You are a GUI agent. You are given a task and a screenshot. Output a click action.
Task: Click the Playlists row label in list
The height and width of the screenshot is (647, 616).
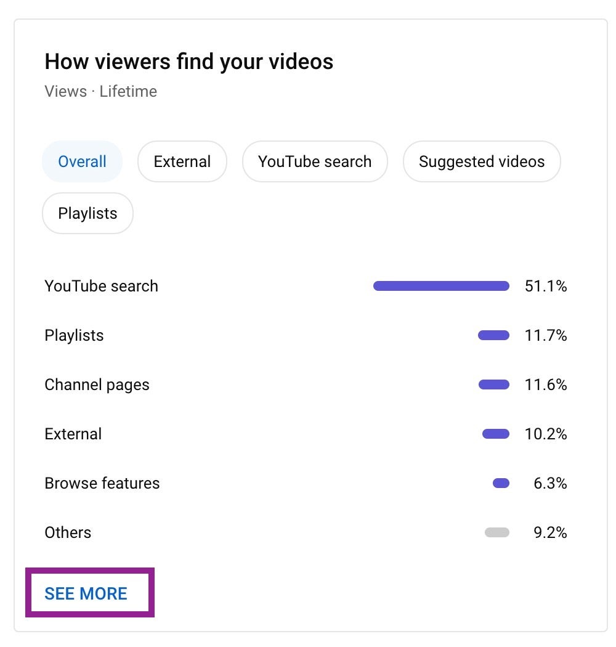pyautogui.click(x=74, y=335)
